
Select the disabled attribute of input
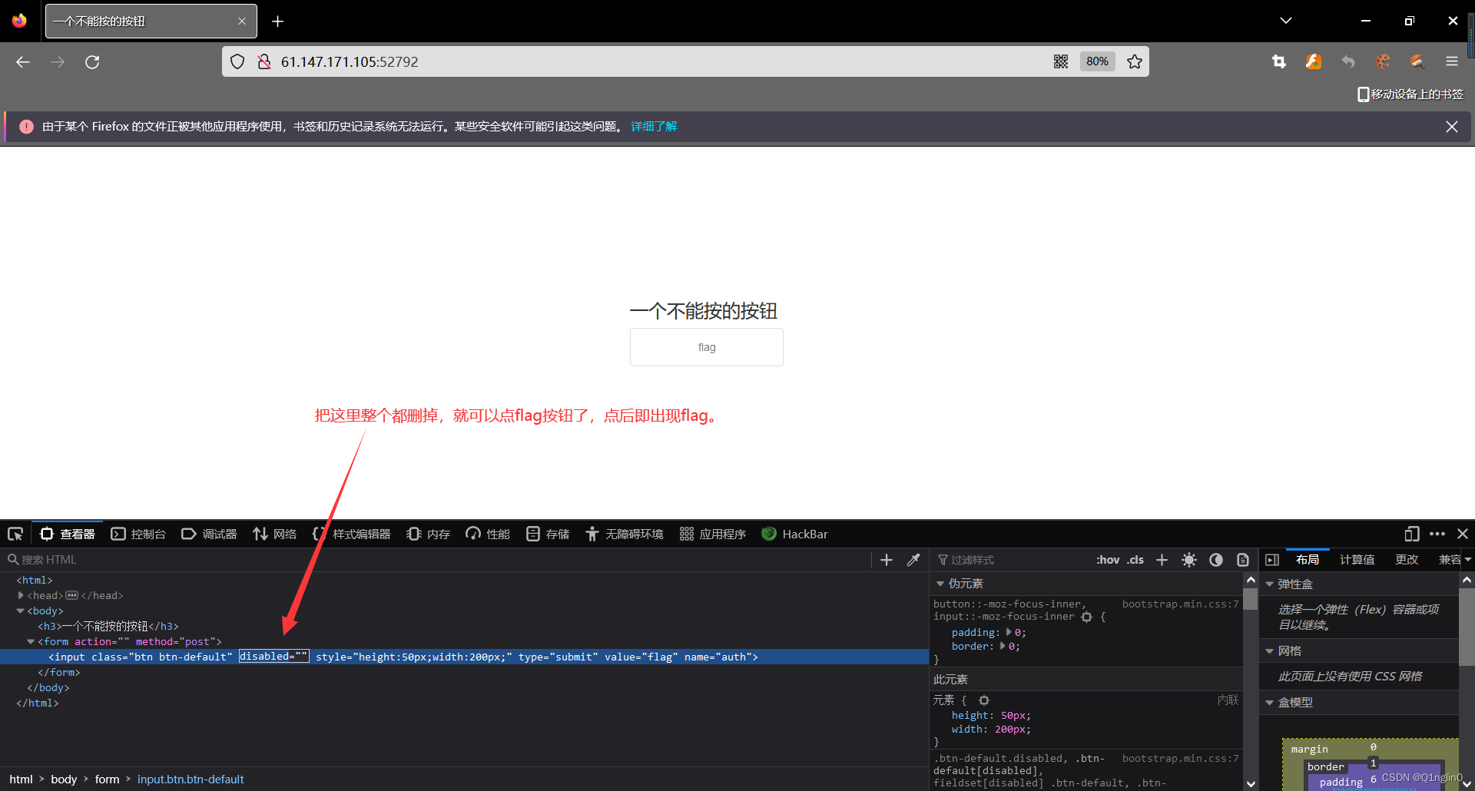point(273,657)
